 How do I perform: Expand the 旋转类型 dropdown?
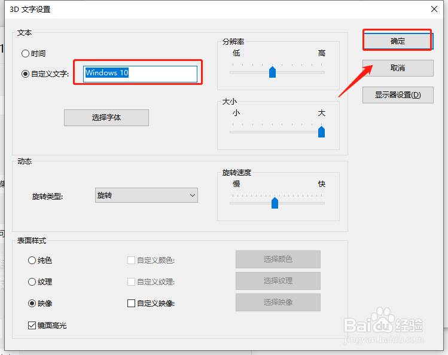click(x=147, y=195)
